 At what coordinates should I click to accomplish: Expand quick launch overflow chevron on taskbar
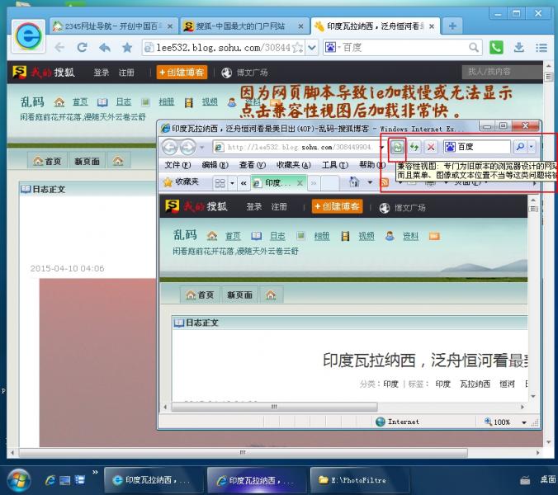click(x=95, y=472)
